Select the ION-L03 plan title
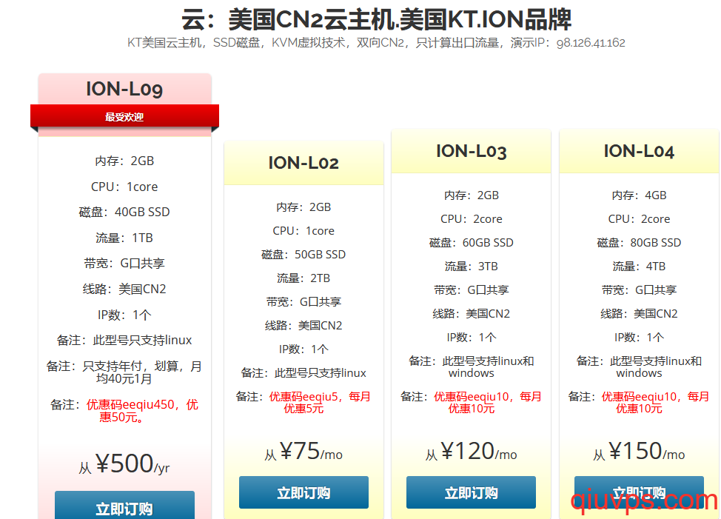Screen dimensions: 721x519 [471, 151]
